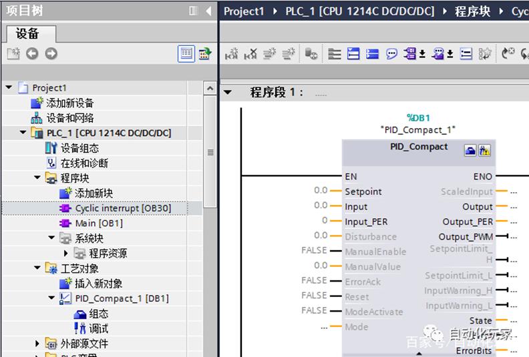Collapse the 程序块 folder
Image resolution: width=529 pixels, height=357 pixels.
tap(37, 177)
